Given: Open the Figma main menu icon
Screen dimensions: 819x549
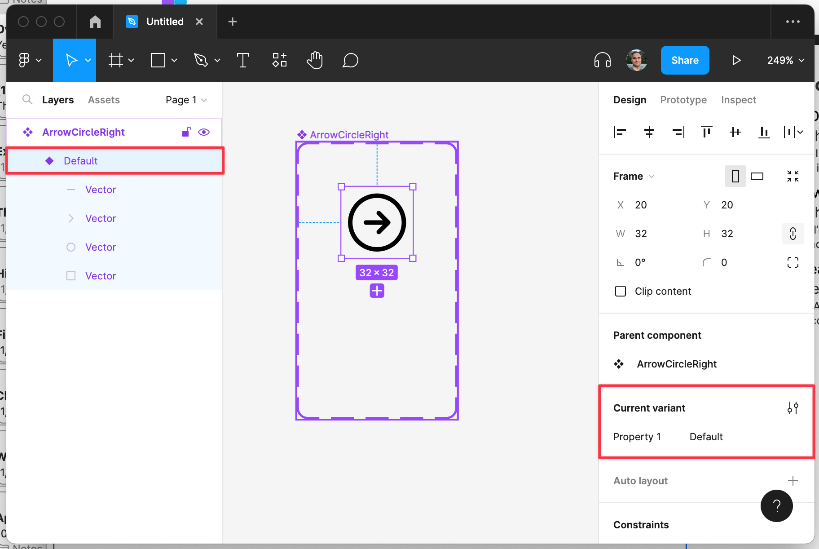Looking at the screenshot, I should click(24, 60).
